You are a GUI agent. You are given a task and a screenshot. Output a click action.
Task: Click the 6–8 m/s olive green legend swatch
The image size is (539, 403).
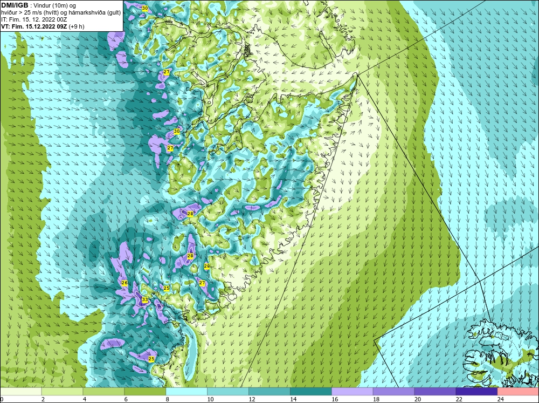(145, 392)
